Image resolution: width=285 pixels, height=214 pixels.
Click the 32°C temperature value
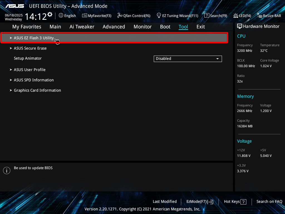(264, 51)
